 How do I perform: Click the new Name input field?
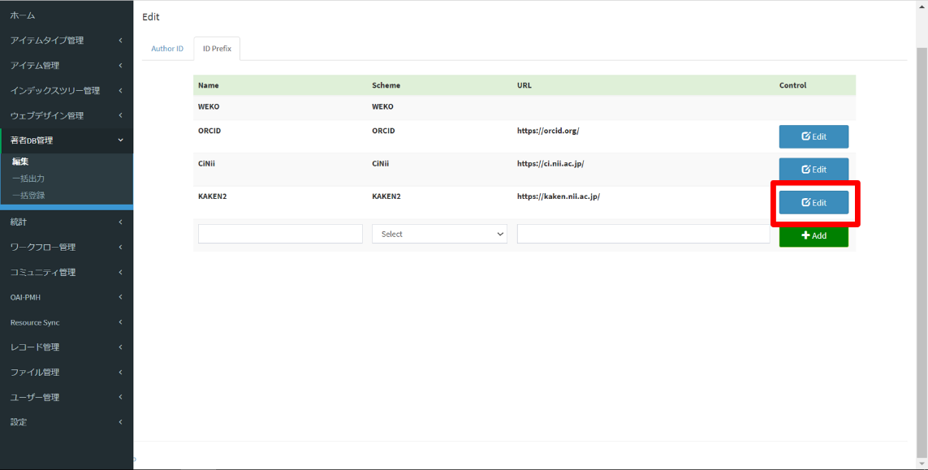point(280,234)
